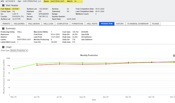
Task: Open the WELL LOGS tab
Action: pyautogui.click(x=48, y=24)
